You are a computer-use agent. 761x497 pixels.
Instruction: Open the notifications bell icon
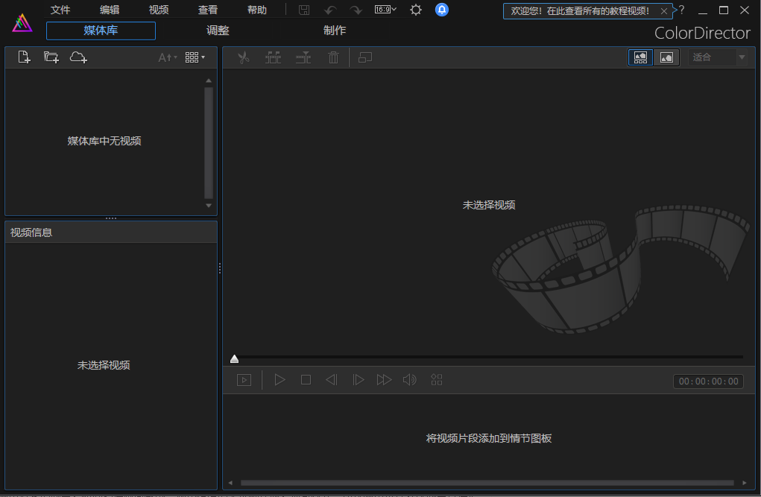pos(442,10)
